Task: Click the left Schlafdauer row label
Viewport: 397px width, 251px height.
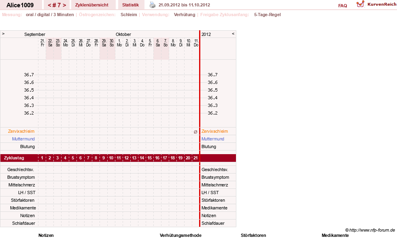Action: 23,223
